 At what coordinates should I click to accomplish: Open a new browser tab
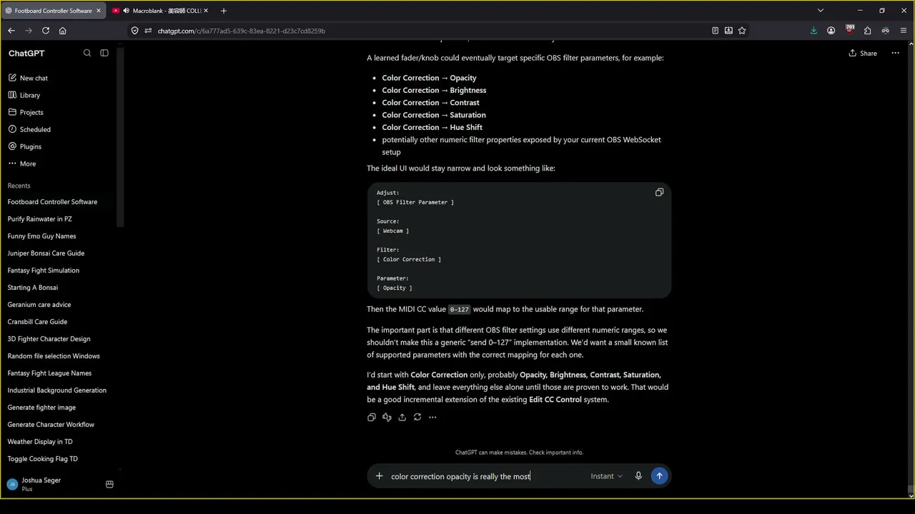coord(224,11)
